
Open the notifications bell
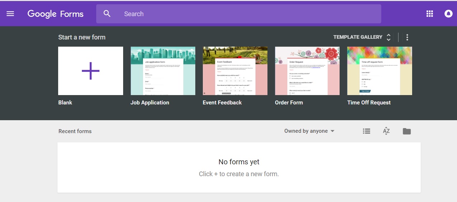[448, 14]
